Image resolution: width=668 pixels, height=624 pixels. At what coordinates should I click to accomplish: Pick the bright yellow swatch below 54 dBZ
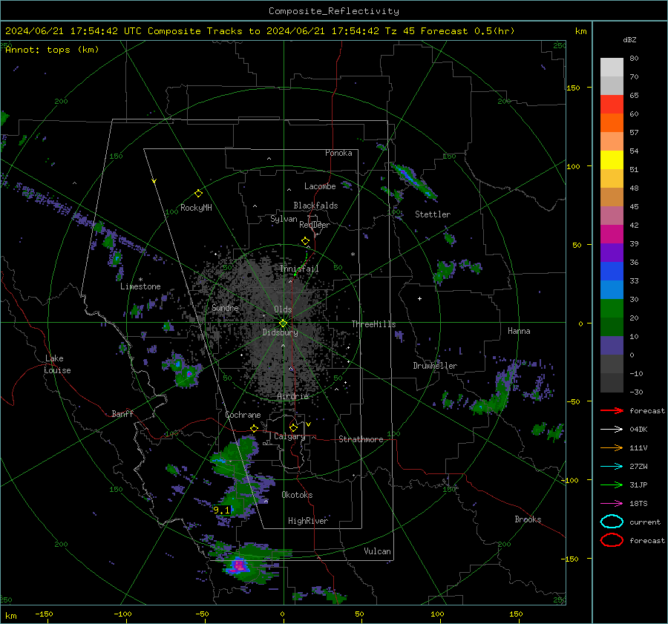pyautogui.click(x=612, y=160)
